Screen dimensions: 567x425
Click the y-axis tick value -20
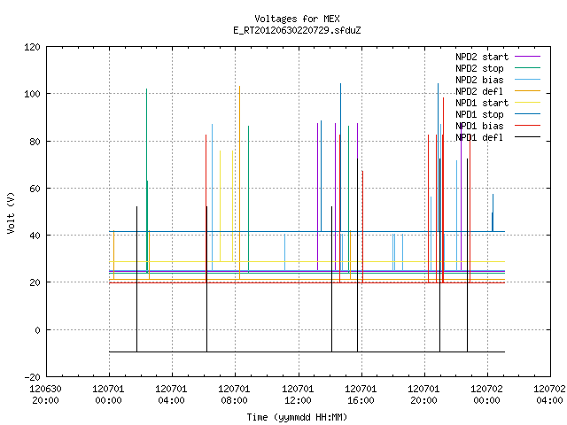click(x=32, y=377)
